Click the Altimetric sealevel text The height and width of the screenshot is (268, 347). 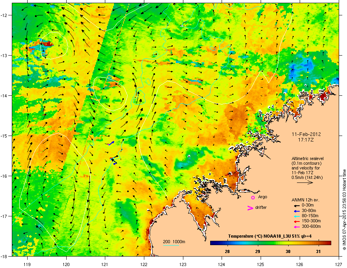pos(308,158)
